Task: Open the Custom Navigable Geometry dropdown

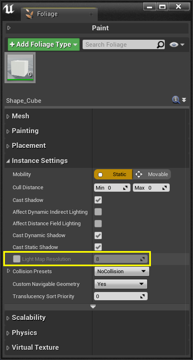Action: [121, 284]
